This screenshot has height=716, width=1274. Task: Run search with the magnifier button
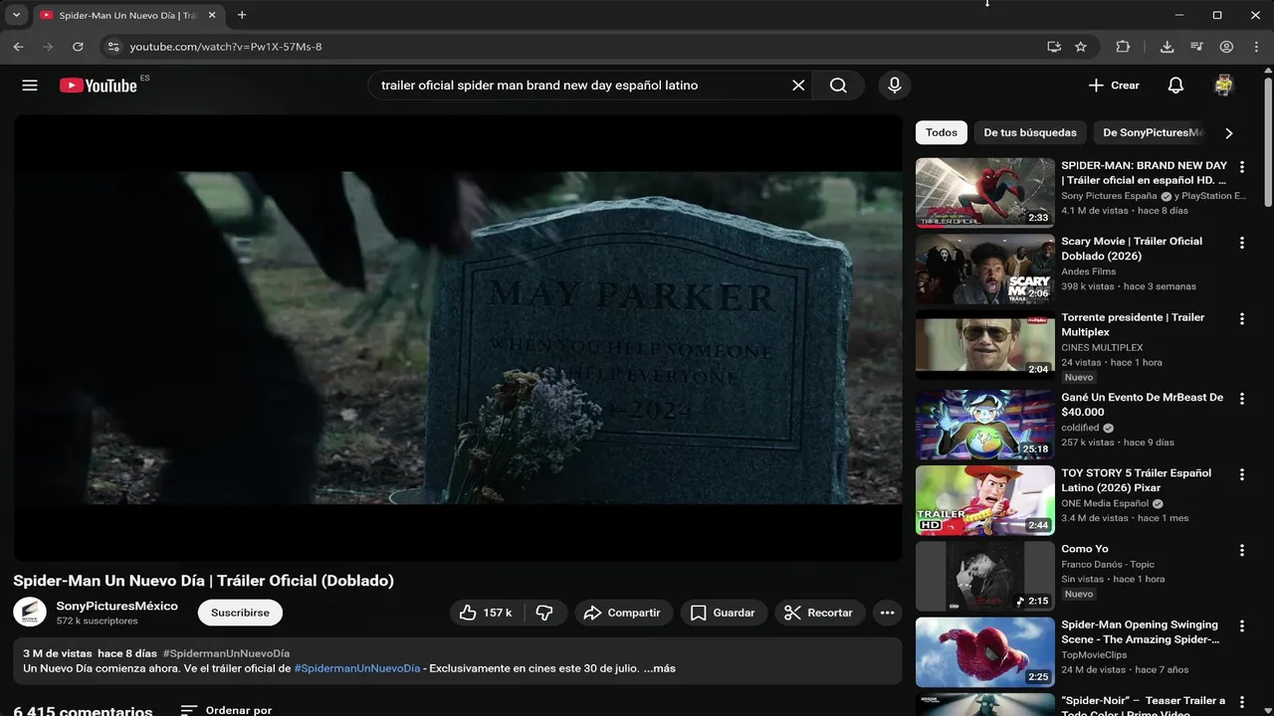(x=838, y=86)
